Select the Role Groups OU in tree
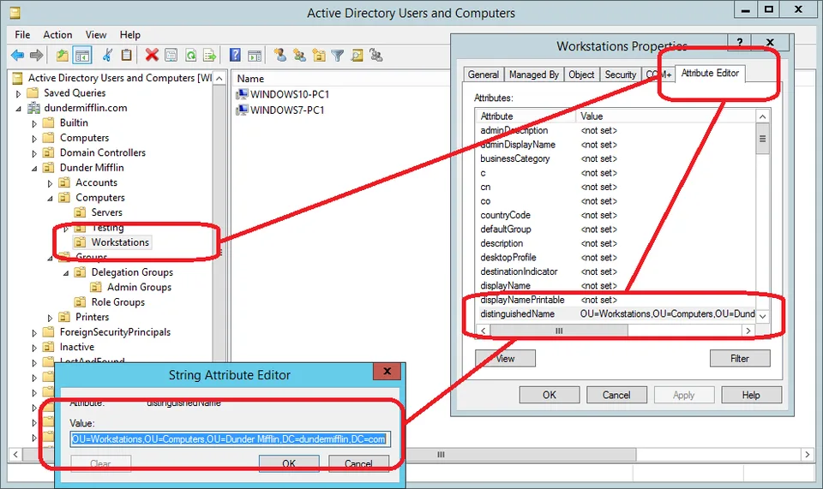The image size is (823, 489). click(x=117, y=302)
